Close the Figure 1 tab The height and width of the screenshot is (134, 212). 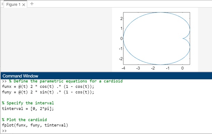point(24,5)
